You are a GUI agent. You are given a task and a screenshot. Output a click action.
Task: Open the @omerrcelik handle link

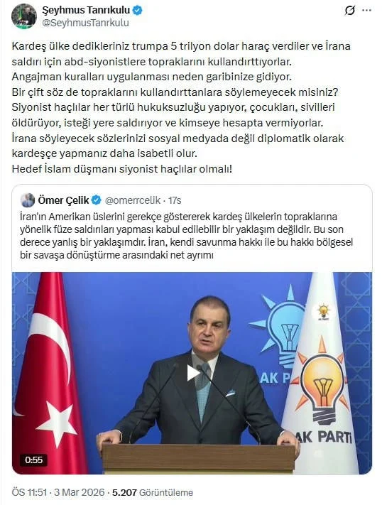click(133, 200)
